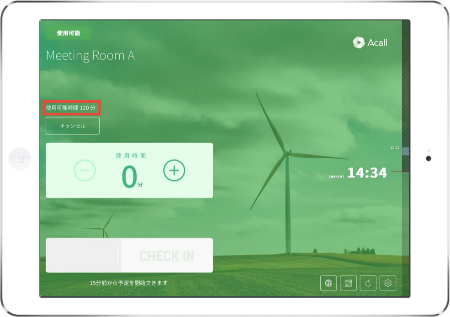
Task: Tap the current time 14:34 display
Action: pyautogui.click(x=366, y=173)
